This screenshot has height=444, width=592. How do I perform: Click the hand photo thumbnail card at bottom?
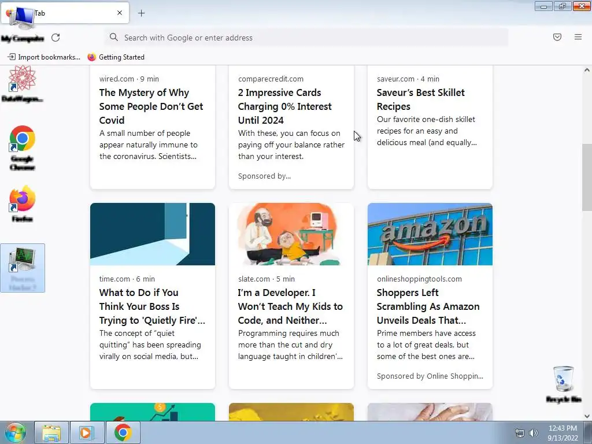[x=430, y=412]
